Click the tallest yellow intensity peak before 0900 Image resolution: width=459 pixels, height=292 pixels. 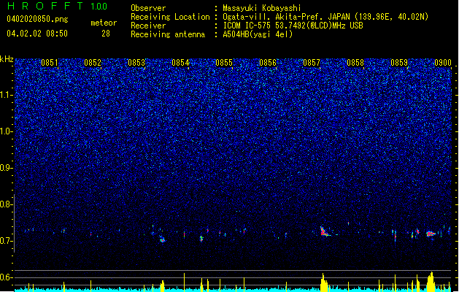pos(431,282)
